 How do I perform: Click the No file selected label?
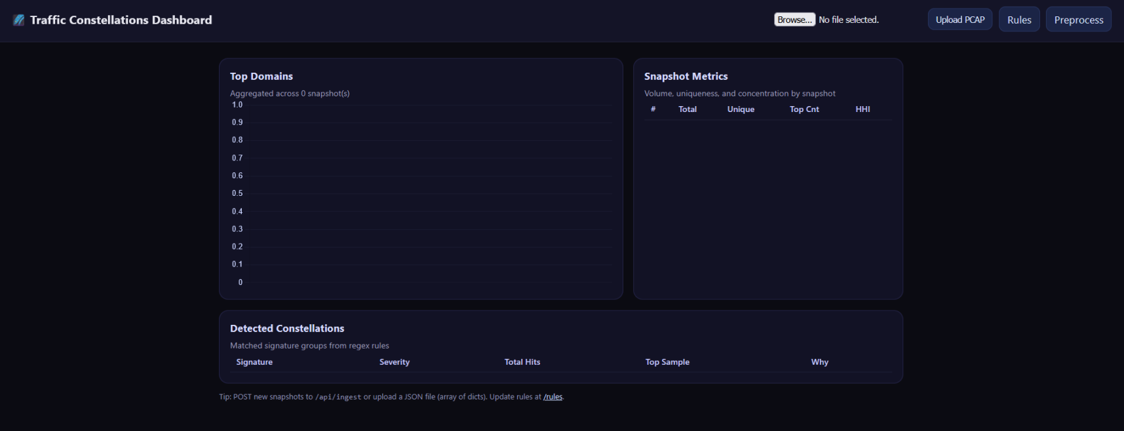849,20
